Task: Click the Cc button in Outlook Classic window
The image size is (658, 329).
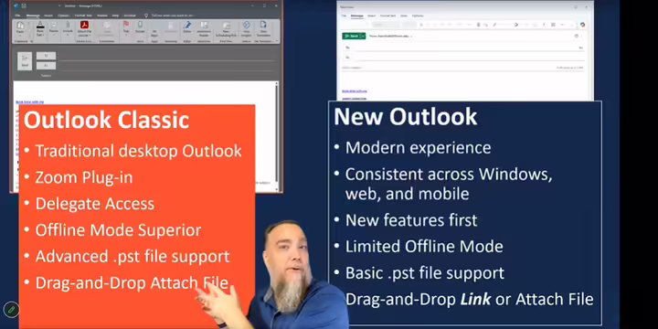Action: [47, 66]
